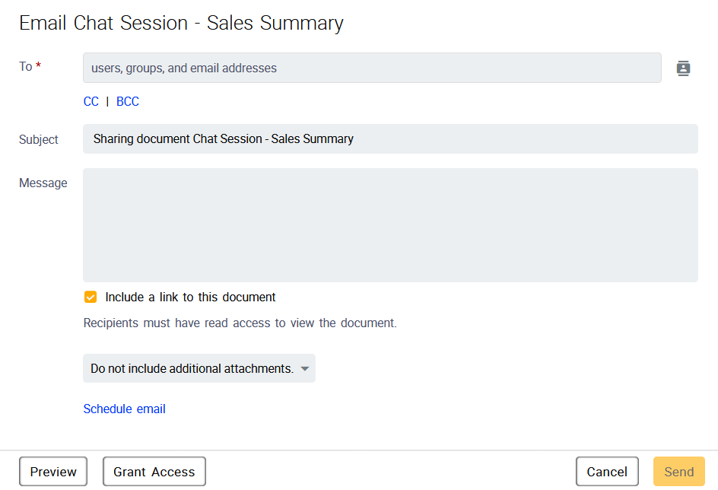Click the read access notice text
718x490 pixels.
pyautogui.click(x=240, y=323)
